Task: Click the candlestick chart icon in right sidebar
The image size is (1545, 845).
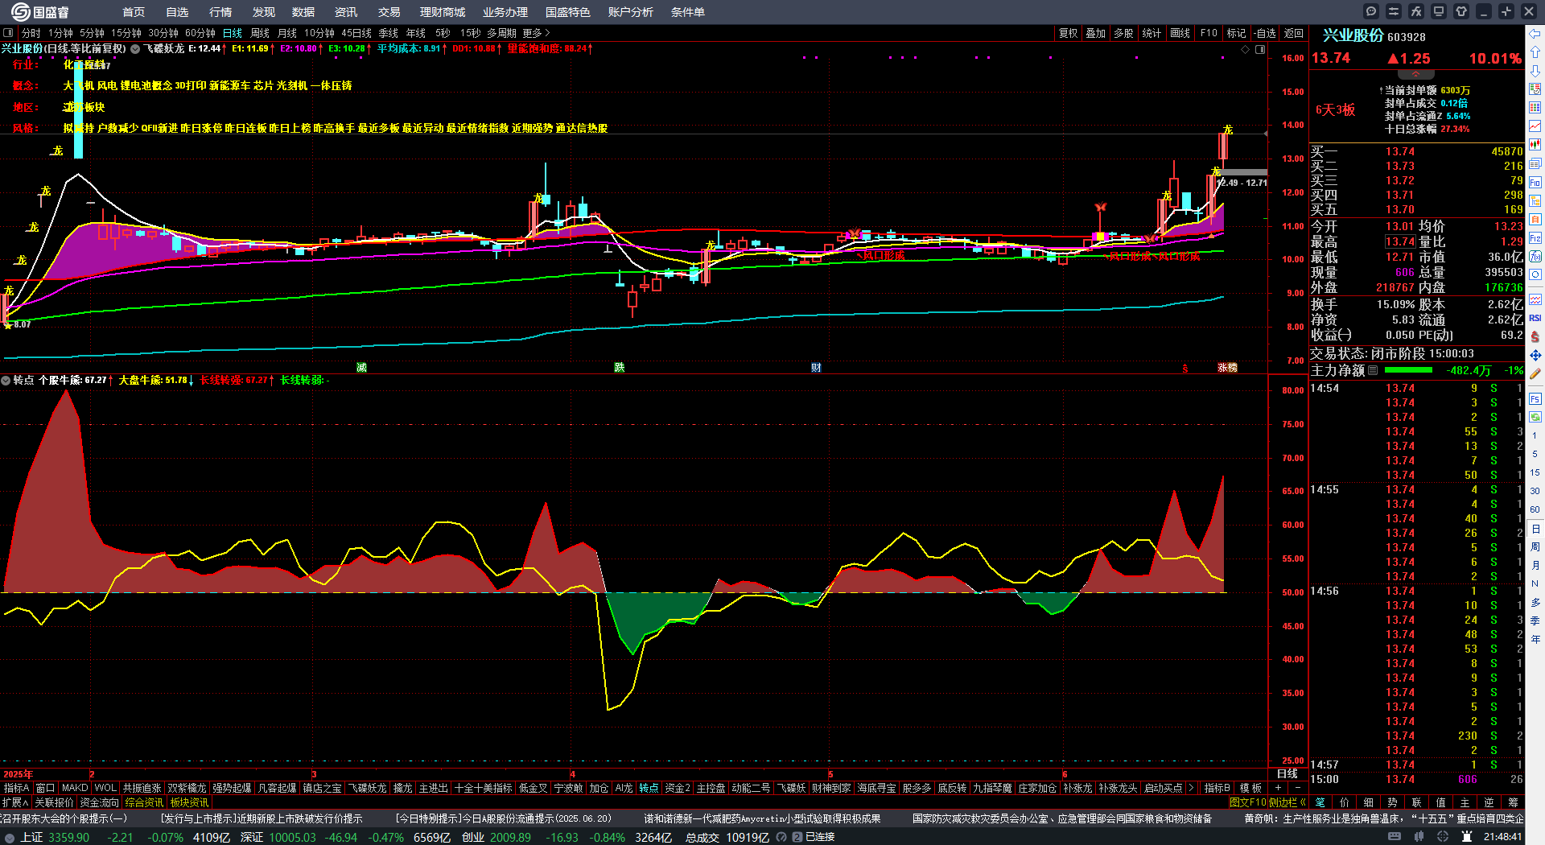Action: pos(1535,145)
